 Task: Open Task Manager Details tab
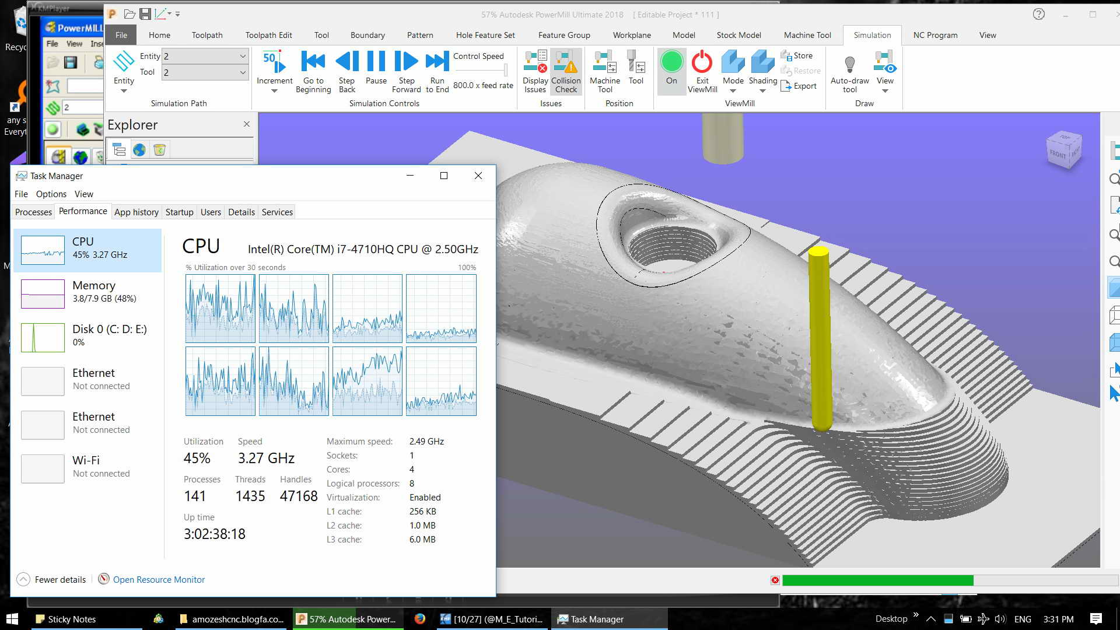click(x=242, y=212)
